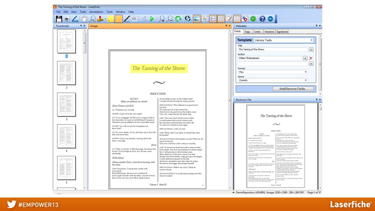Click the Zoom Out magnifier icon
The width and height of the screenshot is (375, 211).
click(170, 19)
